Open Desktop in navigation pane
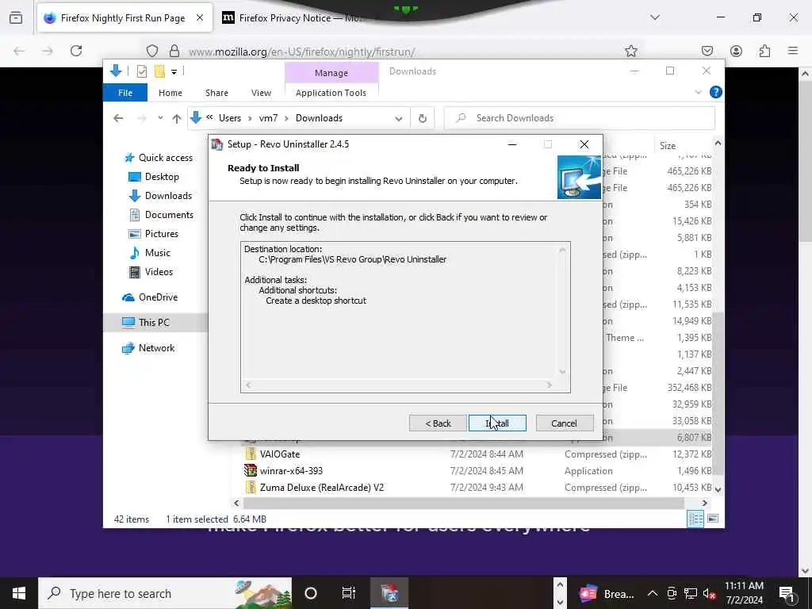The image size is (812, 609). pyautogui.click(x=153, y=177)
